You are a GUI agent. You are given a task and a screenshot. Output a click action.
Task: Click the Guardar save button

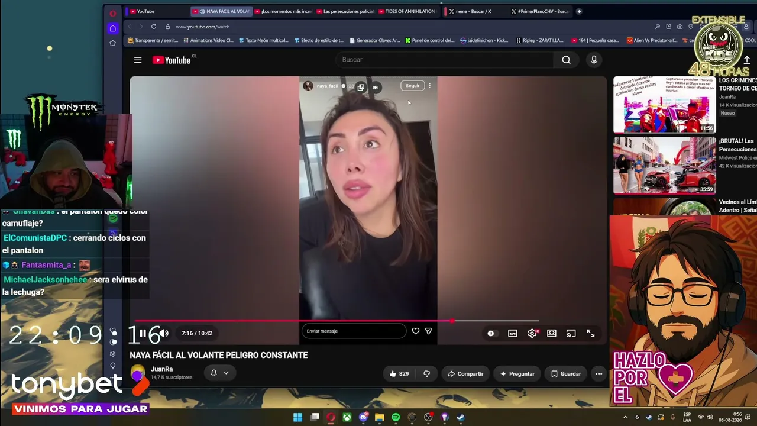[x=566, y=374]
